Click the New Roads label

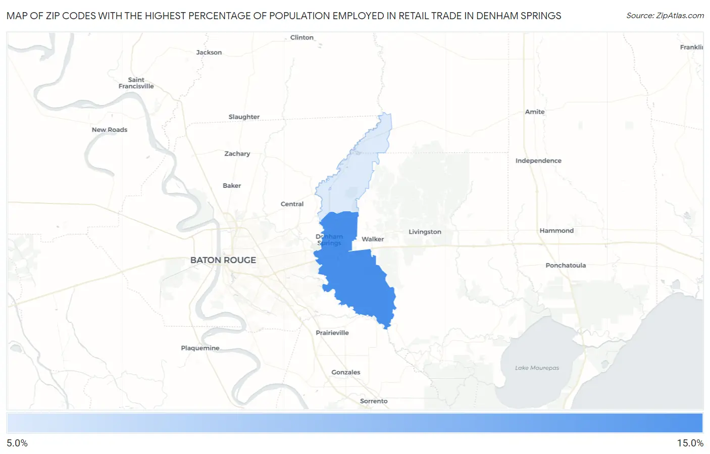point(110,130)
